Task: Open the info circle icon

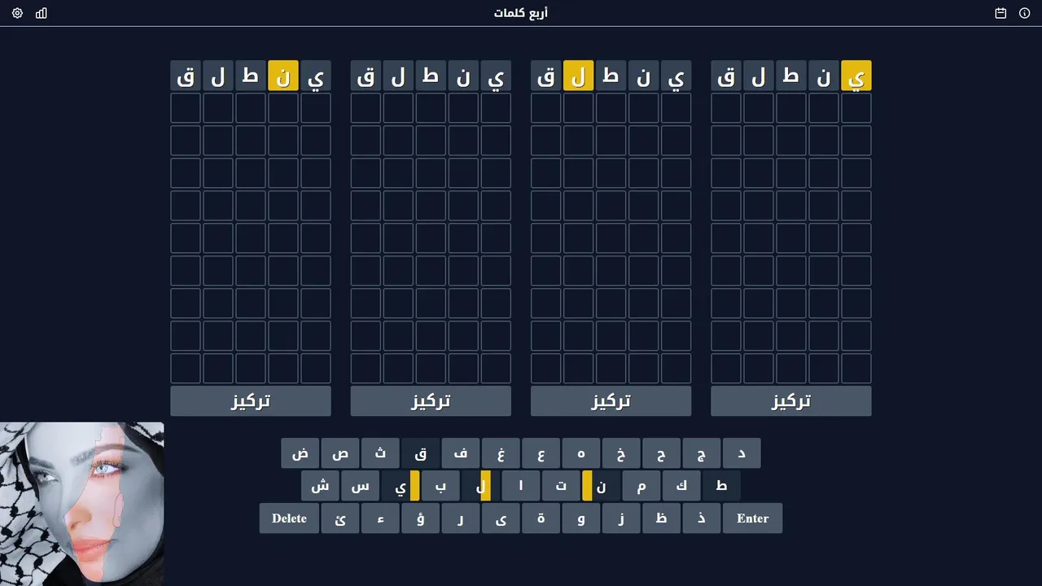Action: (x=1025, y=13)
